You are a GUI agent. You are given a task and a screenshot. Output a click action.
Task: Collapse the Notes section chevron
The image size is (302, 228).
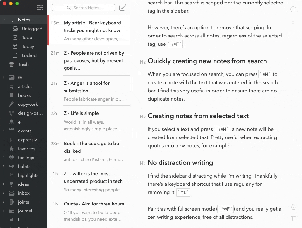[4, 20]
